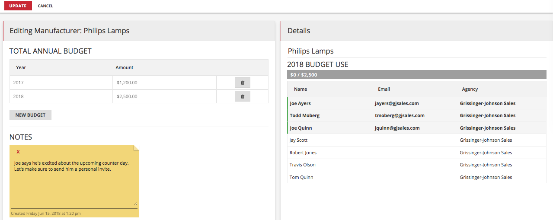
Task: Select the Travis Olson row
Action: pos(417,165)
